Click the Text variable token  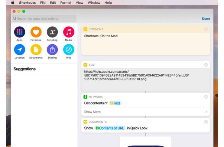click(x=115, y=103)
